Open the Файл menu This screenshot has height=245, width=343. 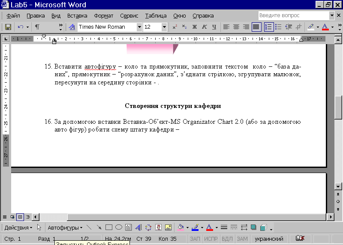(13, 16)
